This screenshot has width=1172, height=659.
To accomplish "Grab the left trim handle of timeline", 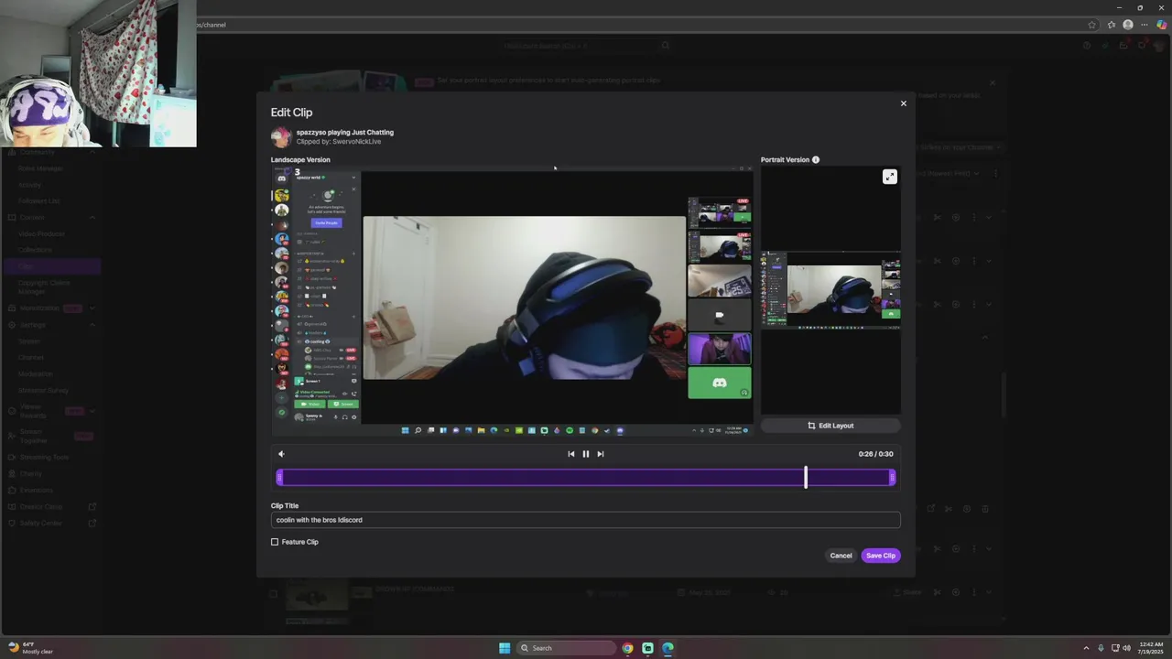I will pyautogui.click(x=279, y=477).
